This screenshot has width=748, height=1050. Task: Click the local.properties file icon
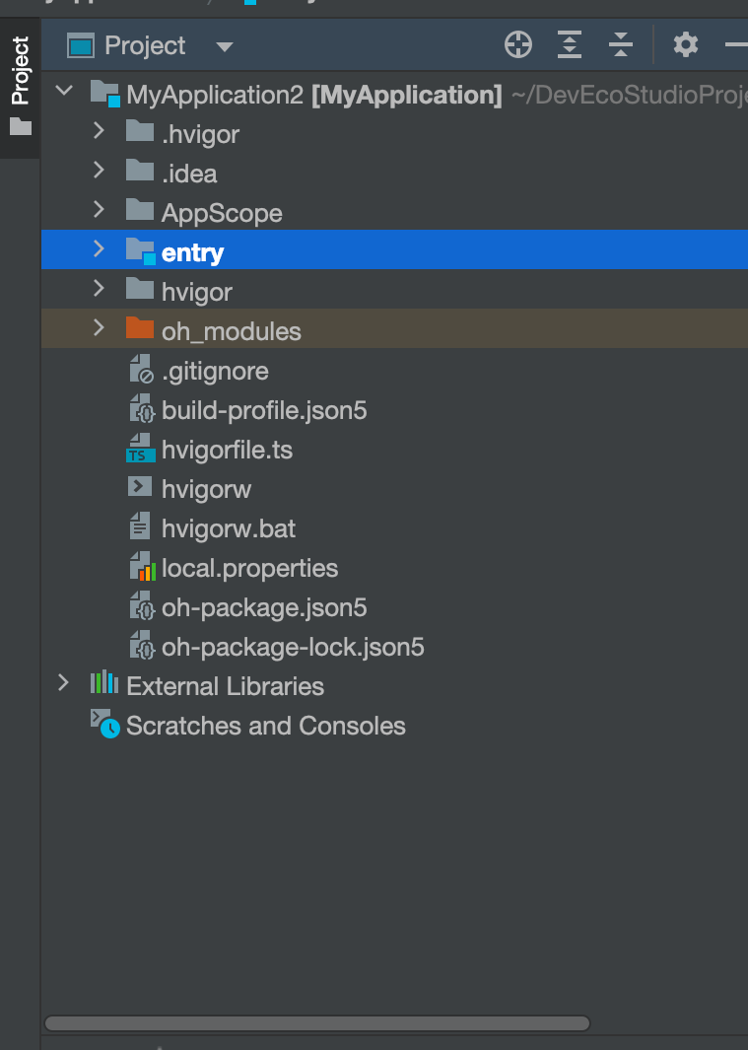coord(142,569)
